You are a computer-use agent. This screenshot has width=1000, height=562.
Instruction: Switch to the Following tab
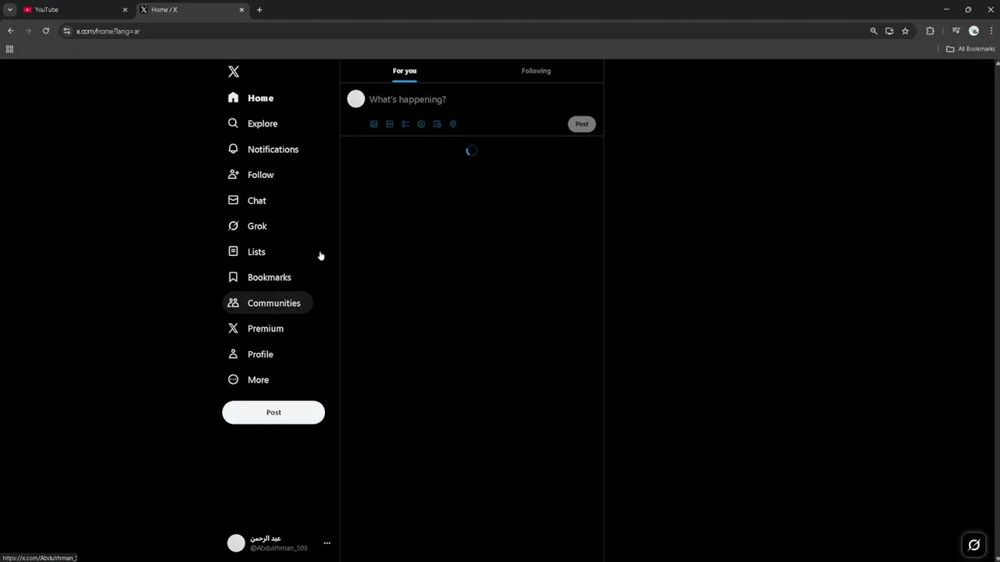pyautogui.click(x=536, y=71)
